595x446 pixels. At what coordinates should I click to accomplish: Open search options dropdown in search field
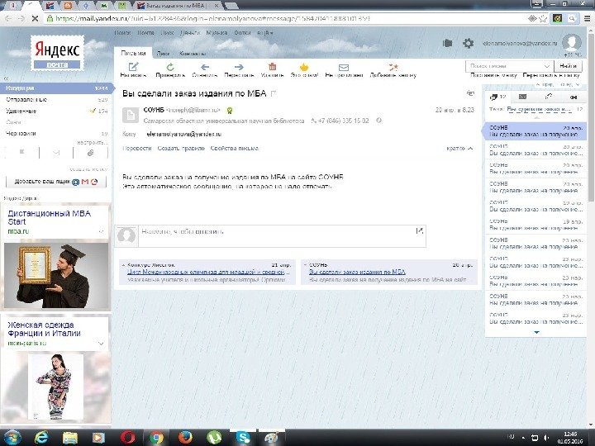[x=547, y=66]
